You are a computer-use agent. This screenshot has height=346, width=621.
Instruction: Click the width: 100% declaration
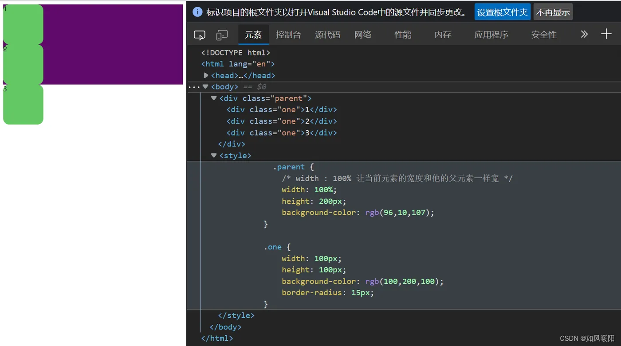[x=309, y=190]
